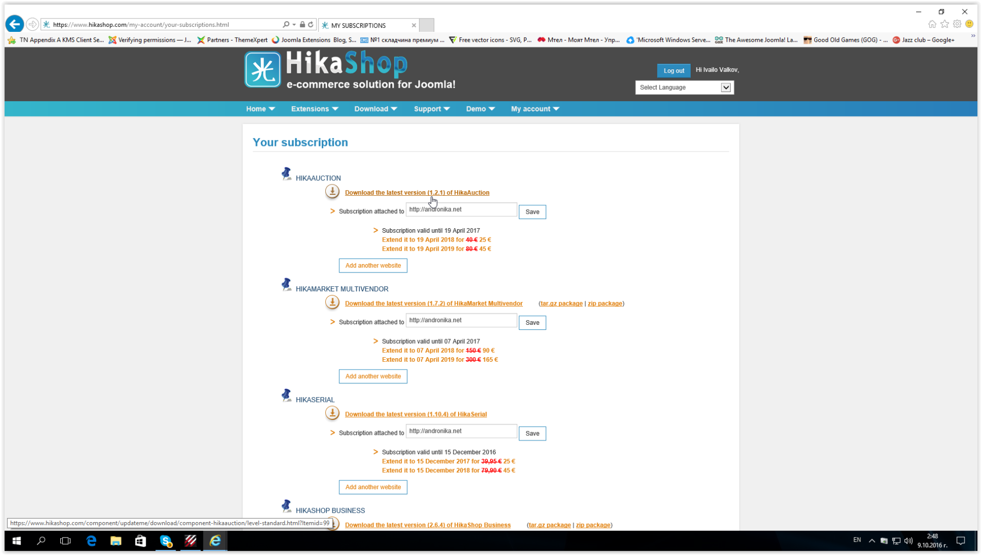Open a new browser tab
The width and height of the screenshot is (981, 555).
(427, 25)
